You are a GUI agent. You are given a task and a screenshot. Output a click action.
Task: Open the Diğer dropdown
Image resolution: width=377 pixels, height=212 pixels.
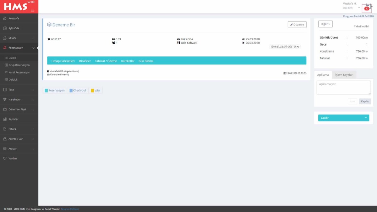(x=325, y=24)
